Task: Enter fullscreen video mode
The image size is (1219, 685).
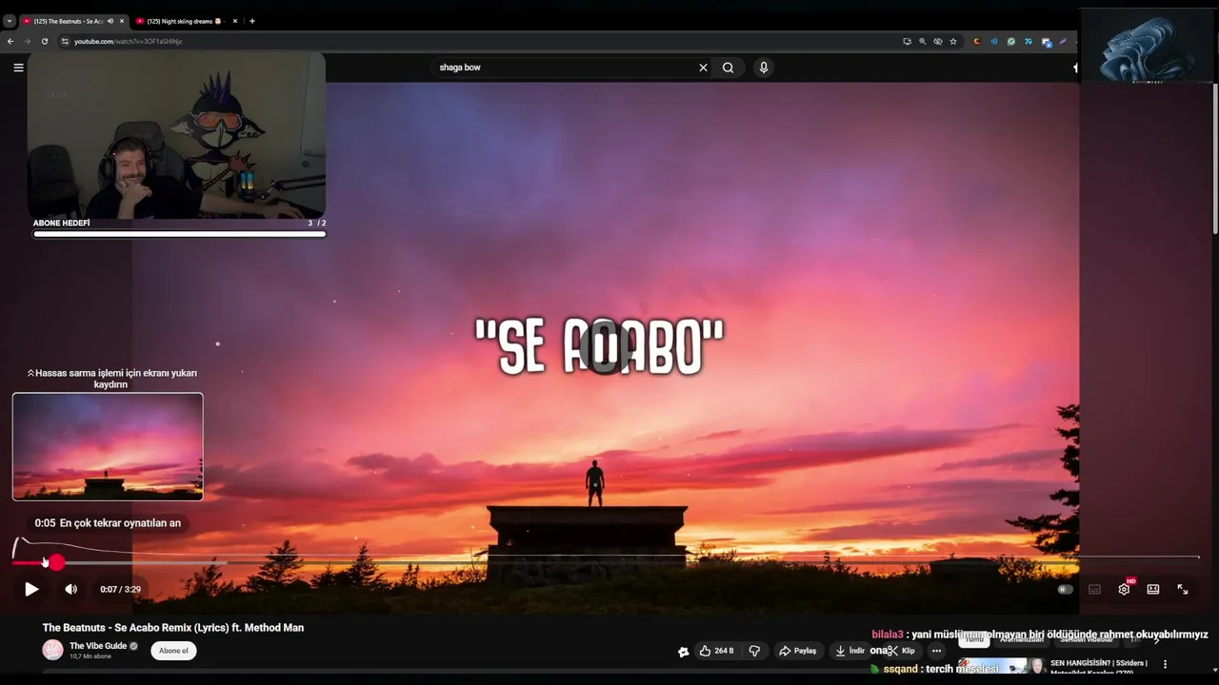Action: coord(1183,589)
